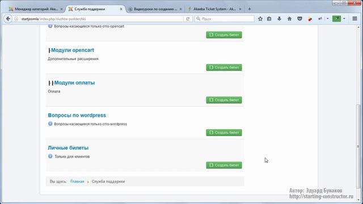Click the page vertical scrollbar thumb
Screen dimensions: 363x204
click(358, 146)
